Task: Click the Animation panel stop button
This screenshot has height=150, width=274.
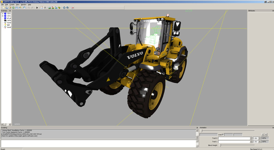Action: [266, 135]
